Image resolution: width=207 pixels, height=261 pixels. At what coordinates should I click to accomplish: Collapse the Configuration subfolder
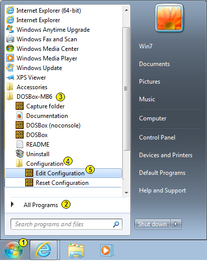63,164
